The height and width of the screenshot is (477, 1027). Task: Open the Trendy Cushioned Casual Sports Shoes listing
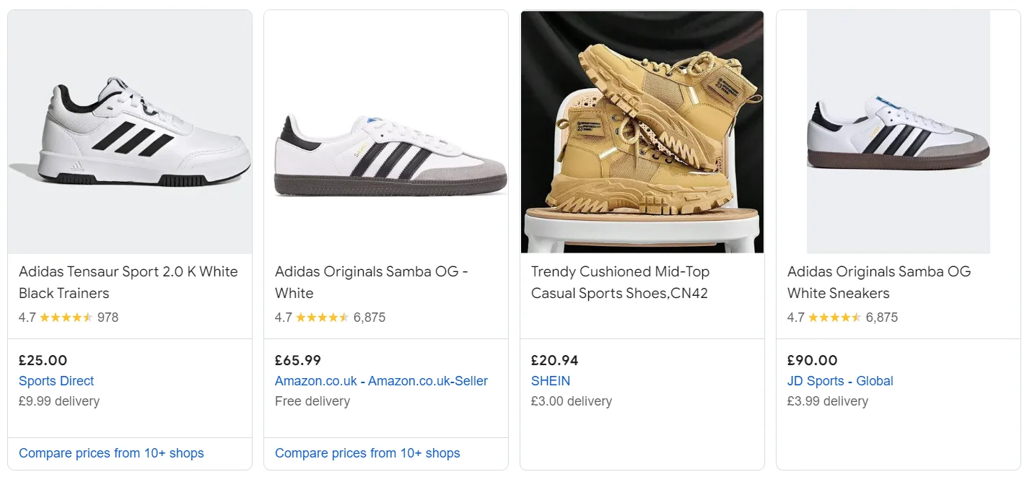pyautogui.click(x=620, y=282)
